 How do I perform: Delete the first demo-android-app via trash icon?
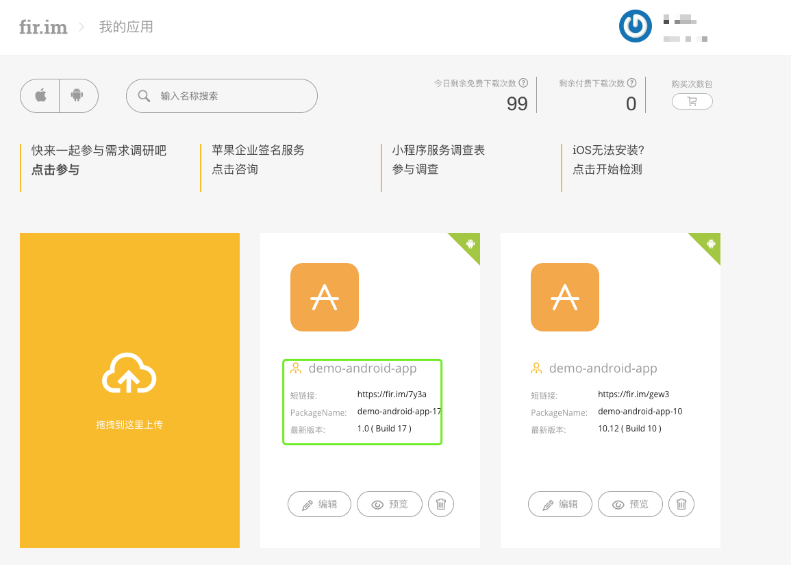[441, 504]
